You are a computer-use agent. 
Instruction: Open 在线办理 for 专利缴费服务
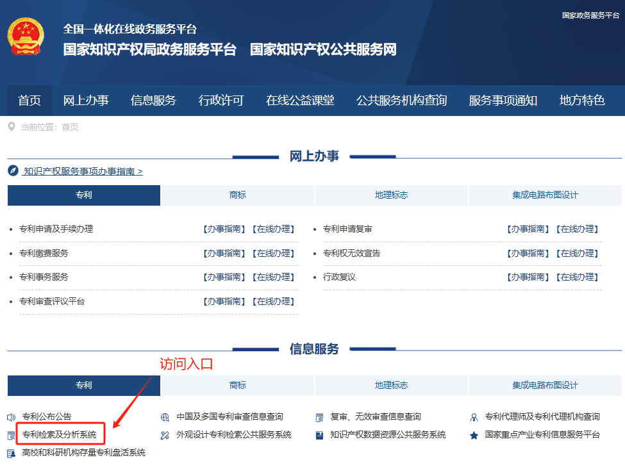(x=274, y=254)
